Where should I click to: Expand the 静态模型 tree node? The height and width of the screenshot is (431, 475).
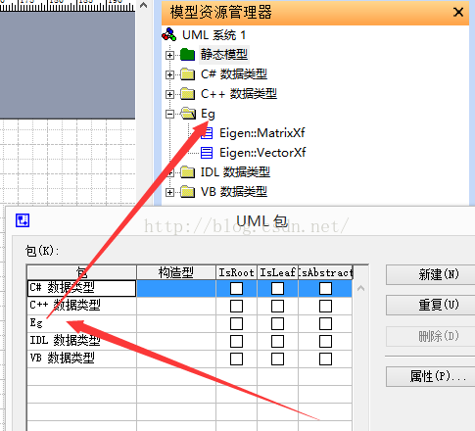click(169, 55)
